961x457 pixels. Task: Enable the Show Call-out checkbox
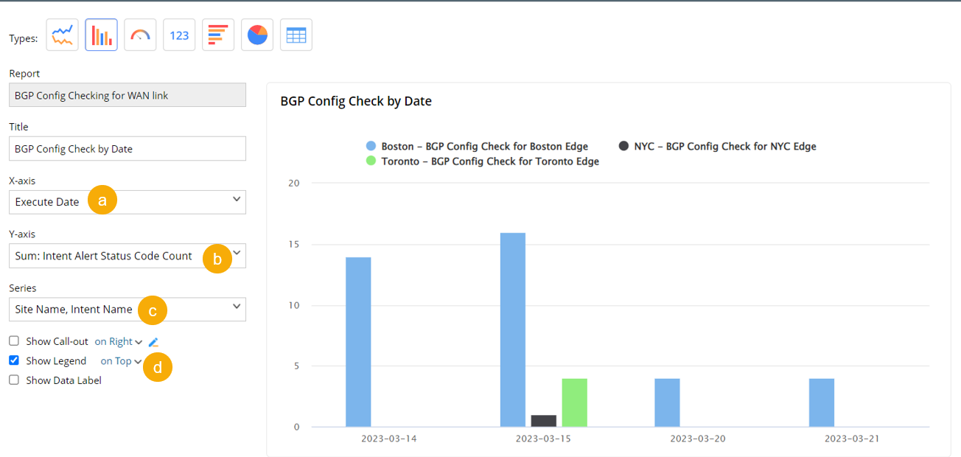(14, 341)
